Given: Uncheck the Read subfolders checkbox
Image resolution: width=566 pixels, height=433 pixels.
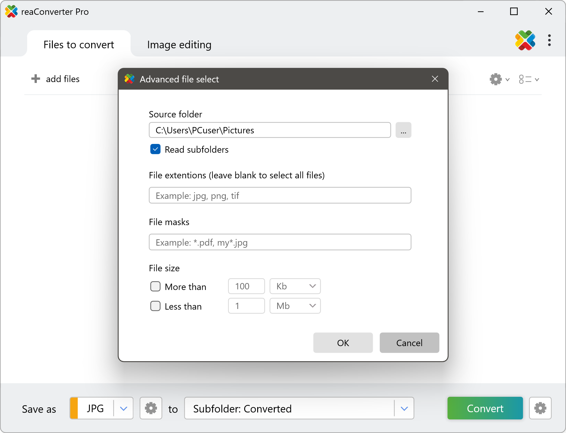Looking at the screenshot, I should point(155,149).
